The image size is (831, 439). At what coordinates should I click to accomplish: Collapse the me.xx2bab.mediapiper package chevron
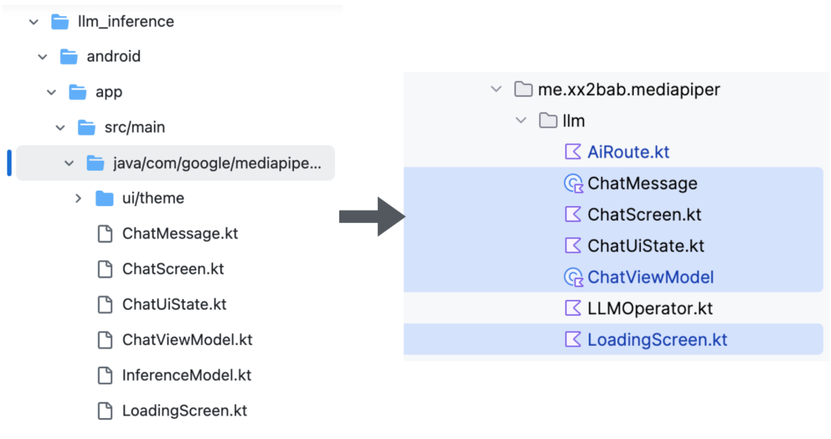(x=496, y=89)
